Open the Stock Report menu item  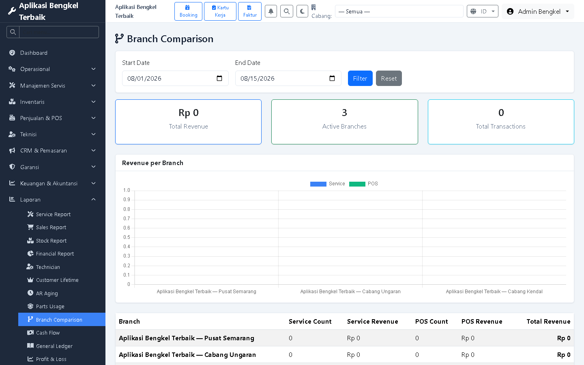pyautogui.click(x=62, y=240)
